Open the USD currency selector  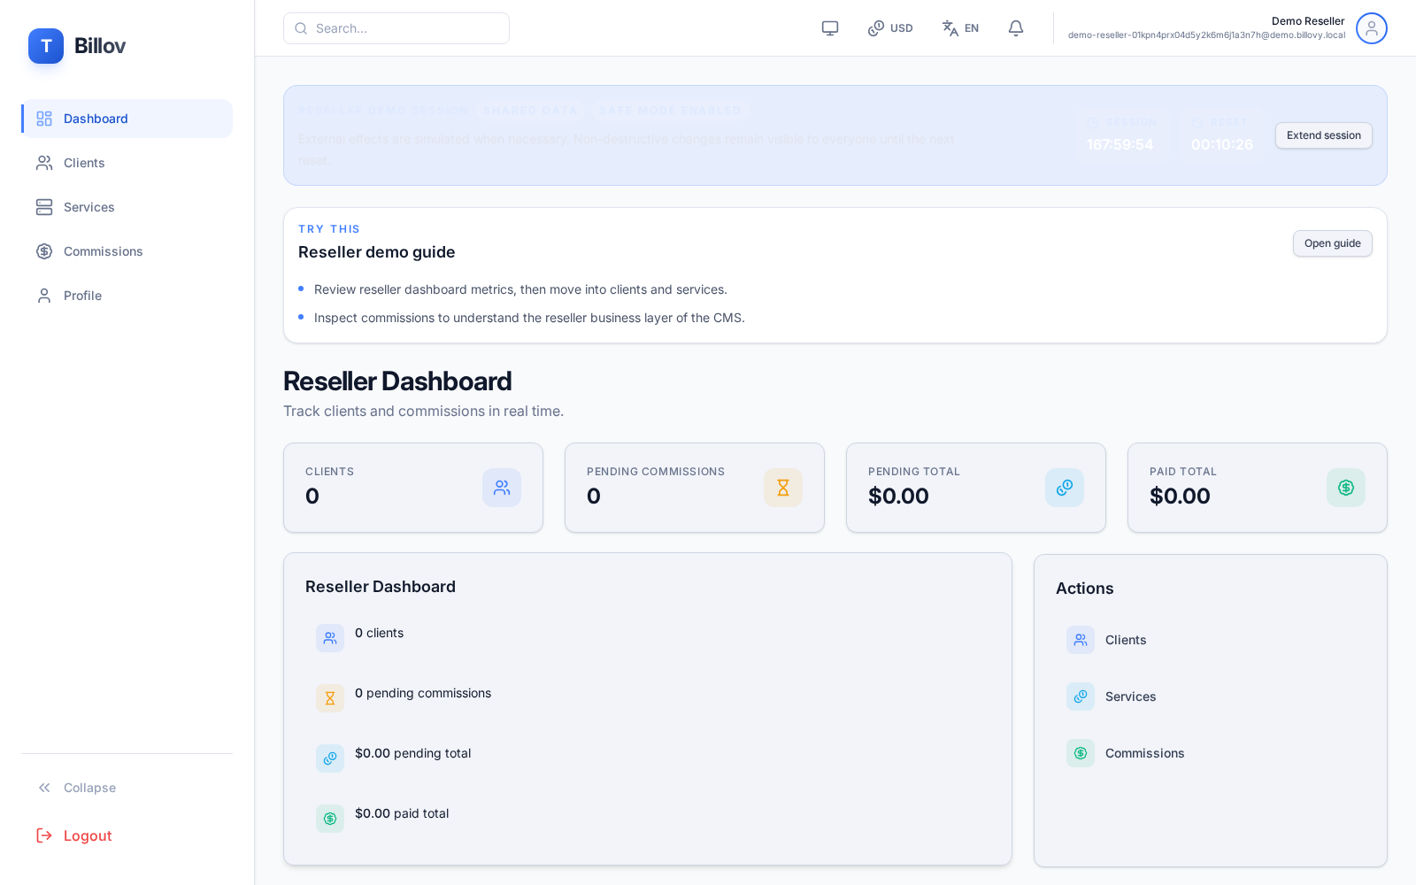pos(889,27)
